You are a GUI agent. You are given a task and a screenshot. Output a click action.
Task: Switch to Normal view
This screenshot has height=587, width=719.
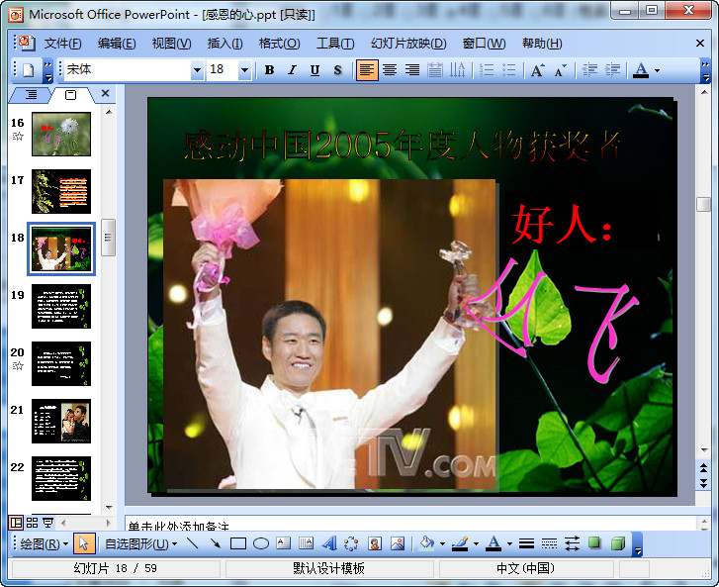point(16,523)
